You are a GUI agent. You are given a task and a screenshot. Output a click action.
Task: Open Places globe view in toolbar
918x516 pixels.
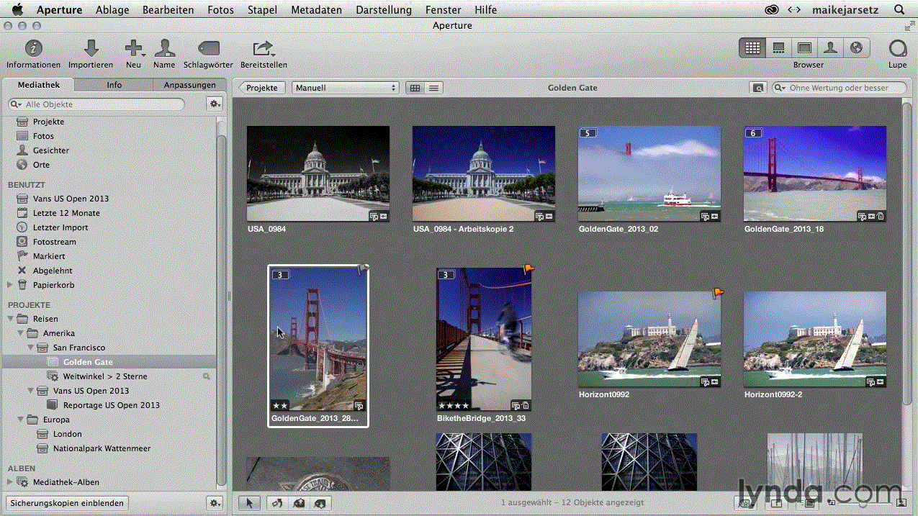tap(856, 48)
